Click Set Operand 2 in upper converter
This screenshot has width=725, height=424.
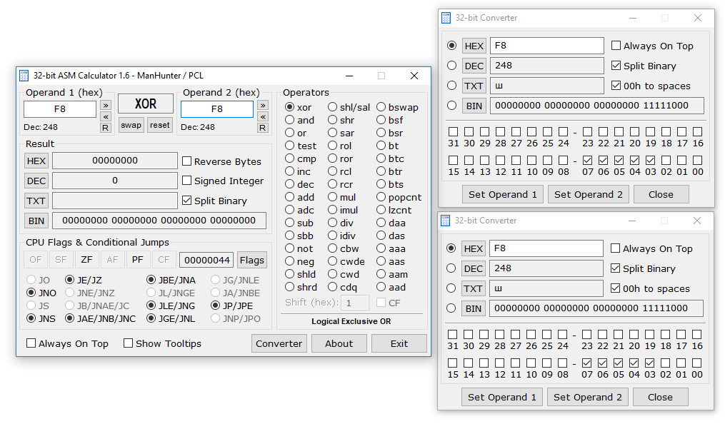click(x=589, y=194)
